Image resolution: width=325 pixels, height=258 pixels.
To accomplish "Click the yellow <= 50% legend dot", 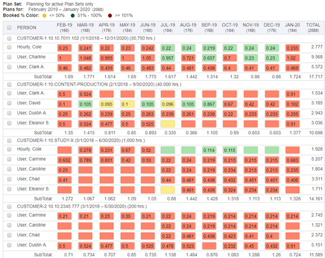I will click(x=45, y=15).
